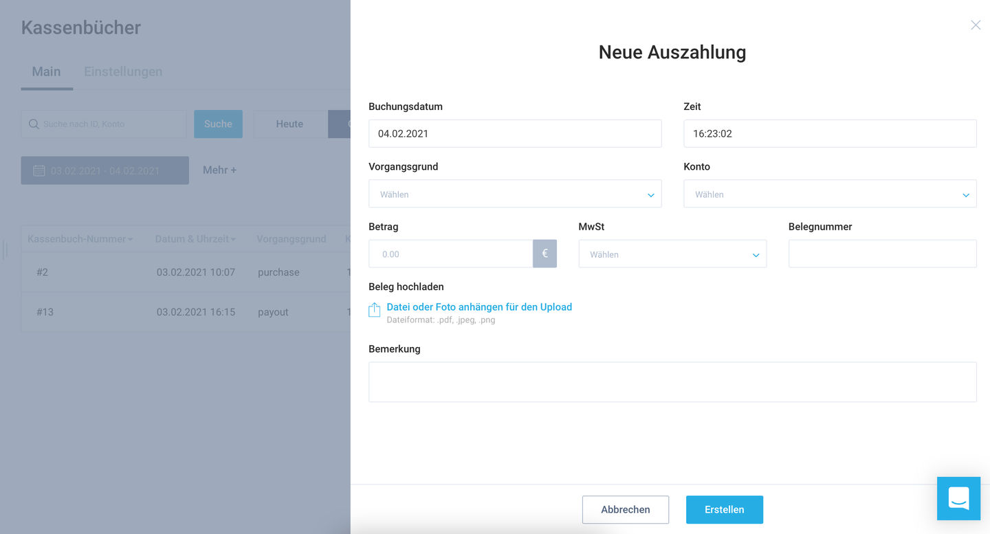
Task: Click the Suche nach ID, Konto field
Action: (104, 124)
